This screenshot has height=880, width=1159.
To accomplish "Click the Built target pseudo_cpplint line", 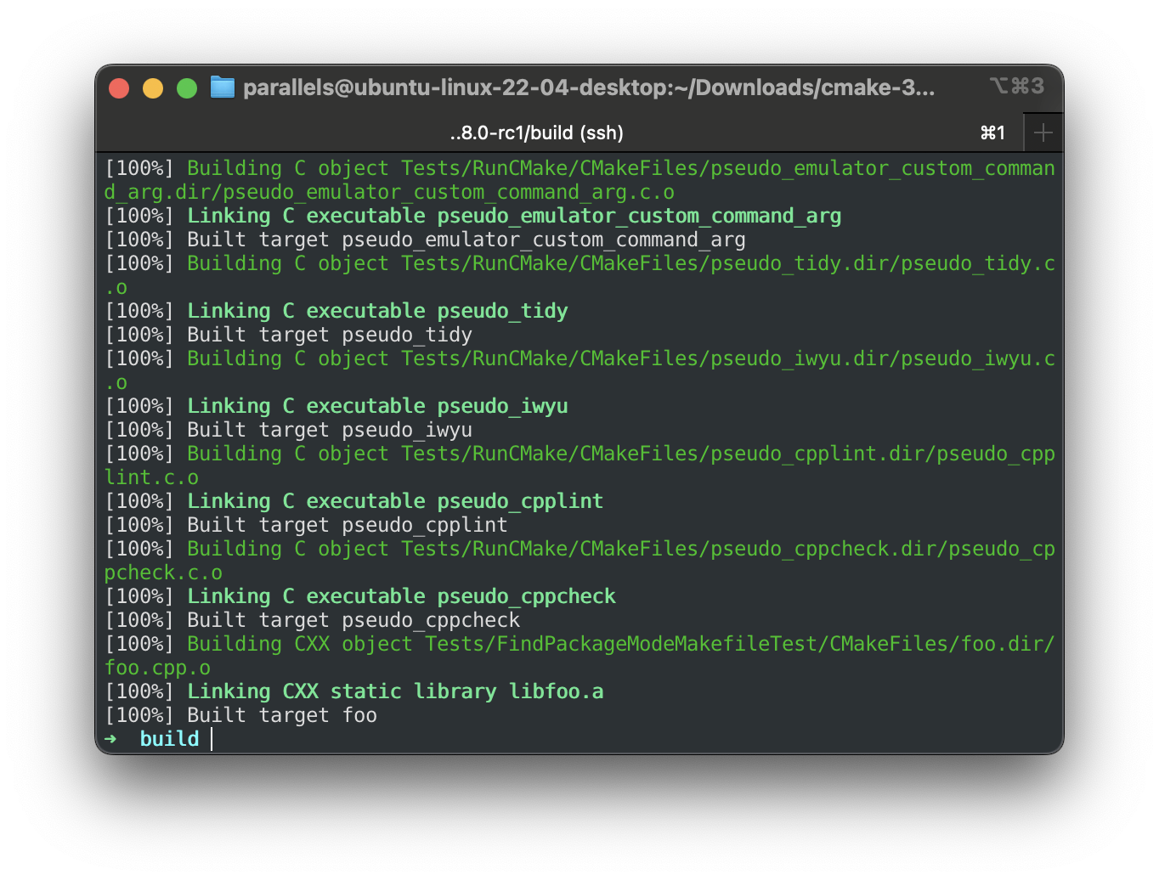I will point(306,525).
